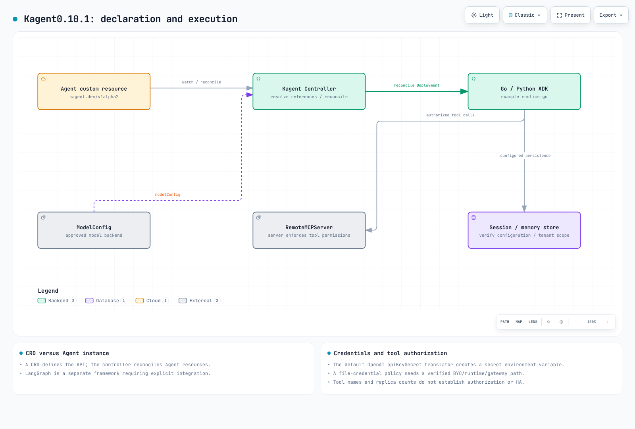Switch to MAP view mode
This screenshot has height=429, width=635.
(x=519, y=322)
